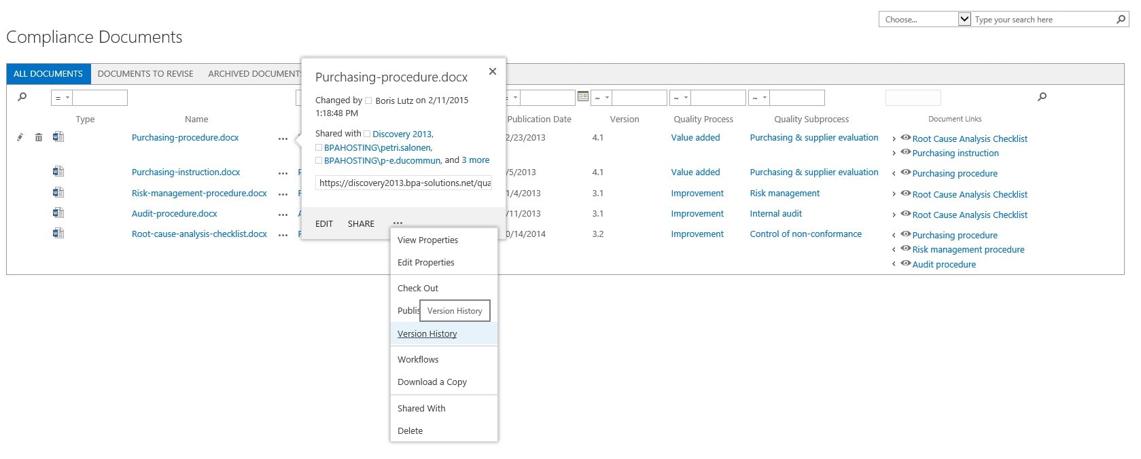Click the filter text field beside the equals operator

pyautogui.click(x=100, y=98)
